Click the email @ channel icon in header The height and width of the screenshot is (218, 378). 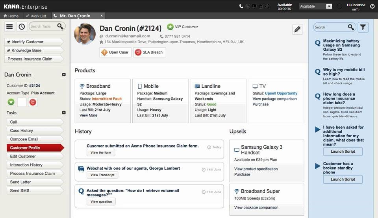[x=248, y=6]
